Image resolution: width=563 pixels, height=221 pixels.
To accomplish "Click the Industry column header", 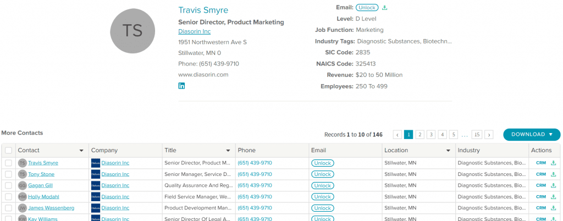I will (492, 150).
